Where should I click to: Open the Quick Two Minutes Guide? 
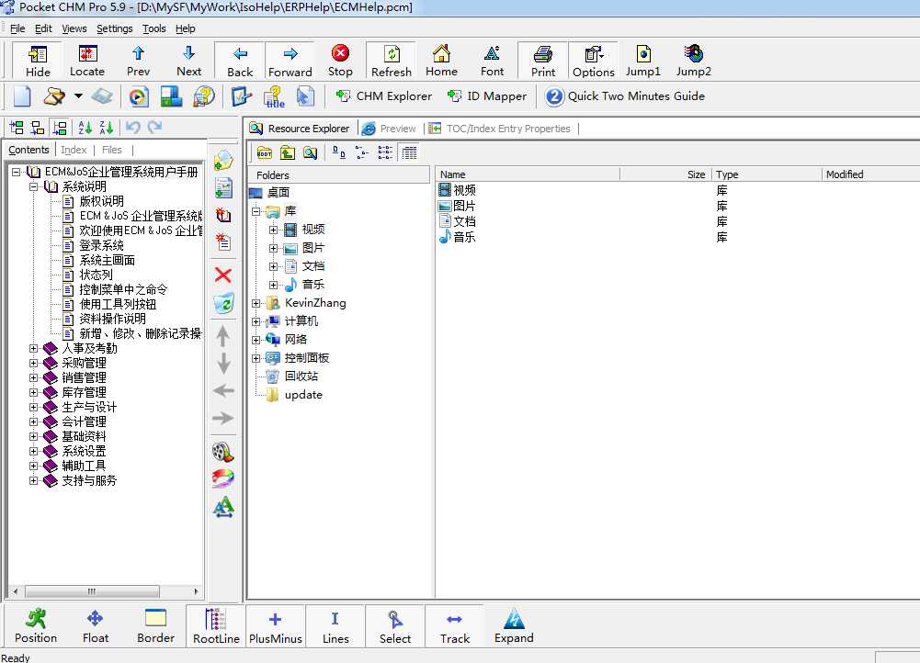(x=625, y=96)
